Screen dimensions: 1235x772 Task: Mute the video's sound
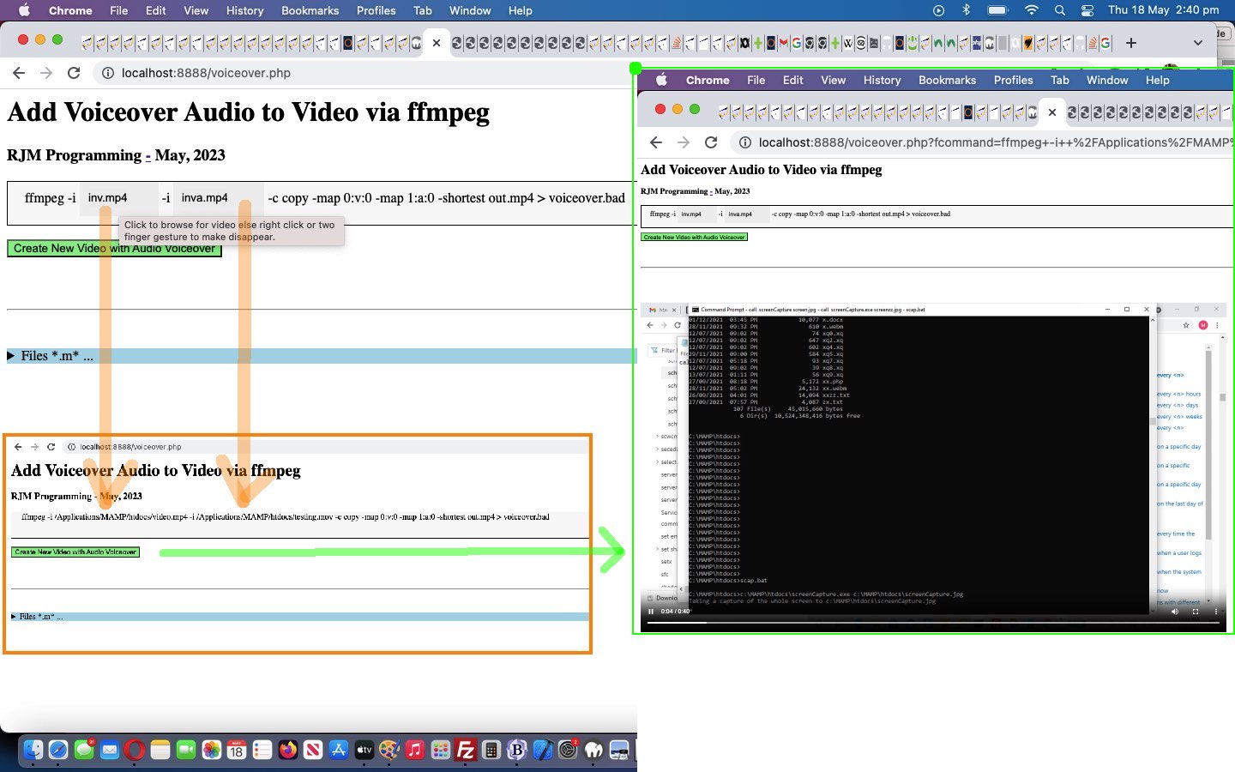point(1175,612)
